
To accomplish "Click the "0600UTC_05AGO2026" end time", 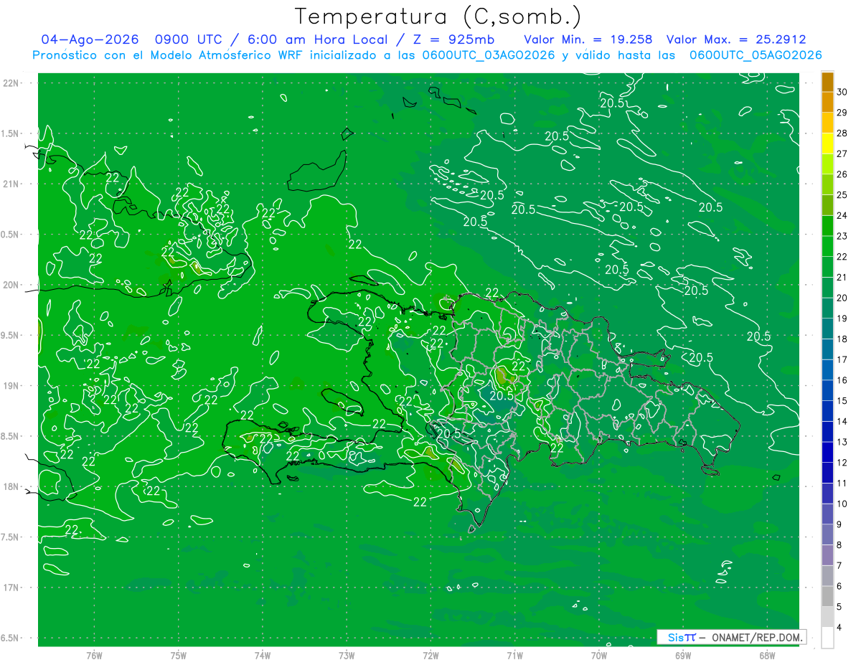I will coord(756,55).
